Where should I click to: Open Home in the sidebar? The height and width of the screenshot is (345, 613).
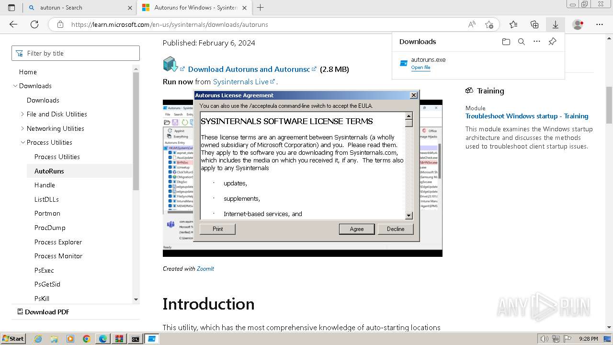[28, 72]
